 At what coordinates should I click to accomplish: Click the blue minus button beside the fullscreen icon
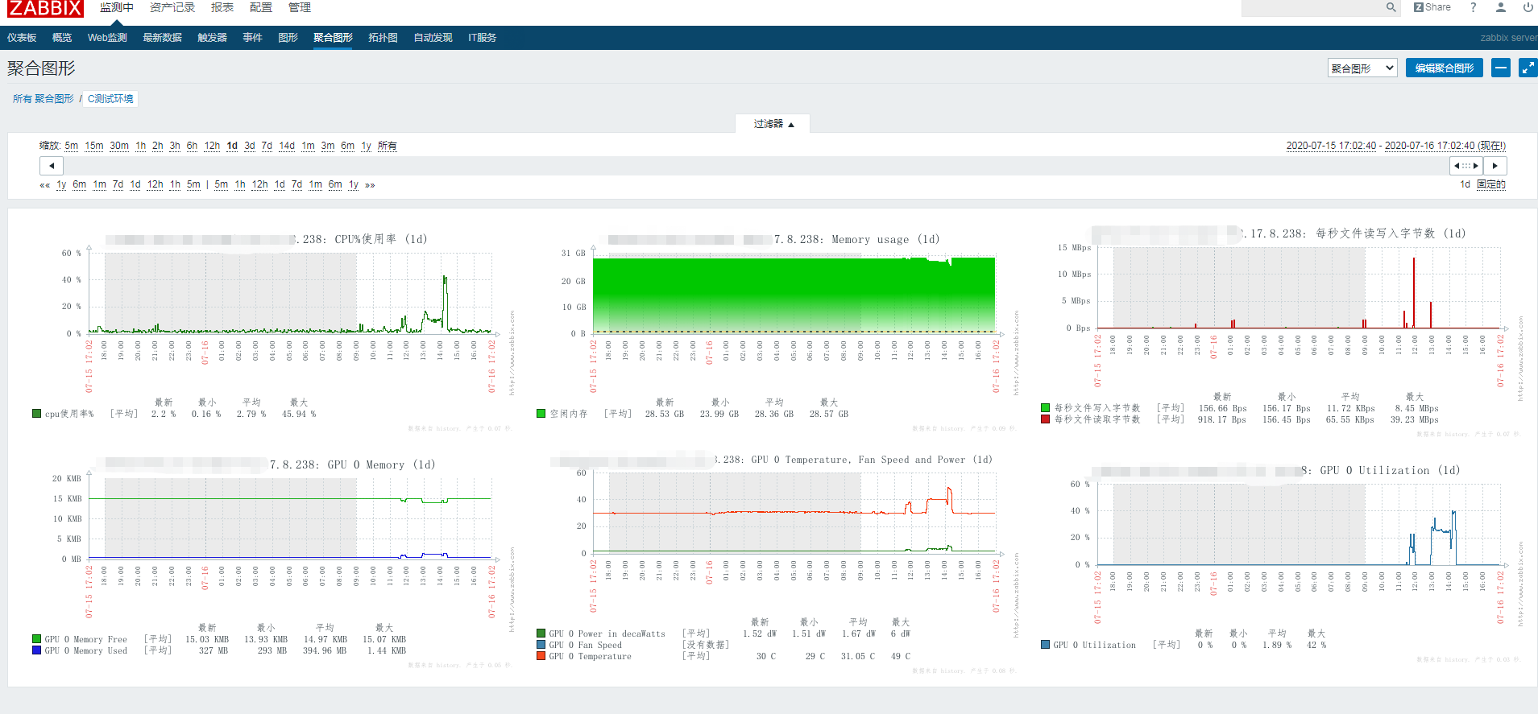coord(1500,68)
